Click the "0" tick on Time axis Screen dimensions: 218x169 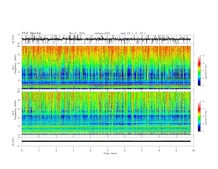pos(22,150)
